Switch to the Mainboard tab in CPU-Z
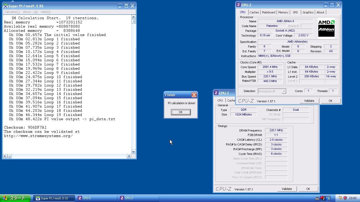The height and width of the screenshot is (202, 360). tap(269, 12)
